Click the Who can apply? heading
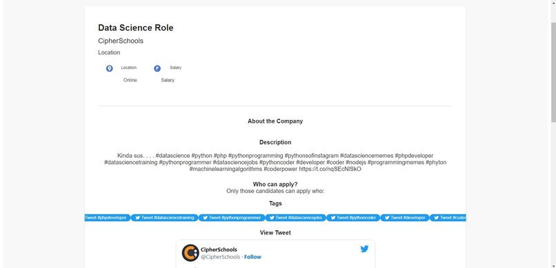The width and height of the screenshot is (556, 268). pos(275,185)
